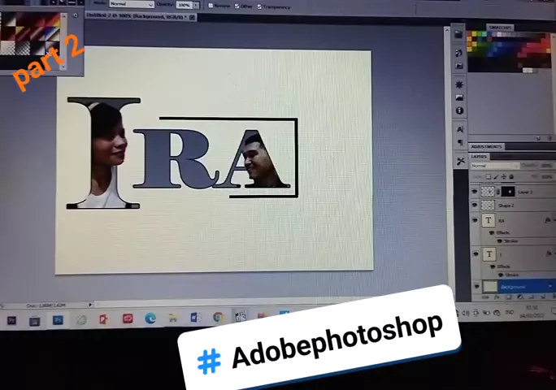The width and height of the screenshot is (556, 390).
Task: Hide the Background layer eye icon
Action: click(476, 286)
